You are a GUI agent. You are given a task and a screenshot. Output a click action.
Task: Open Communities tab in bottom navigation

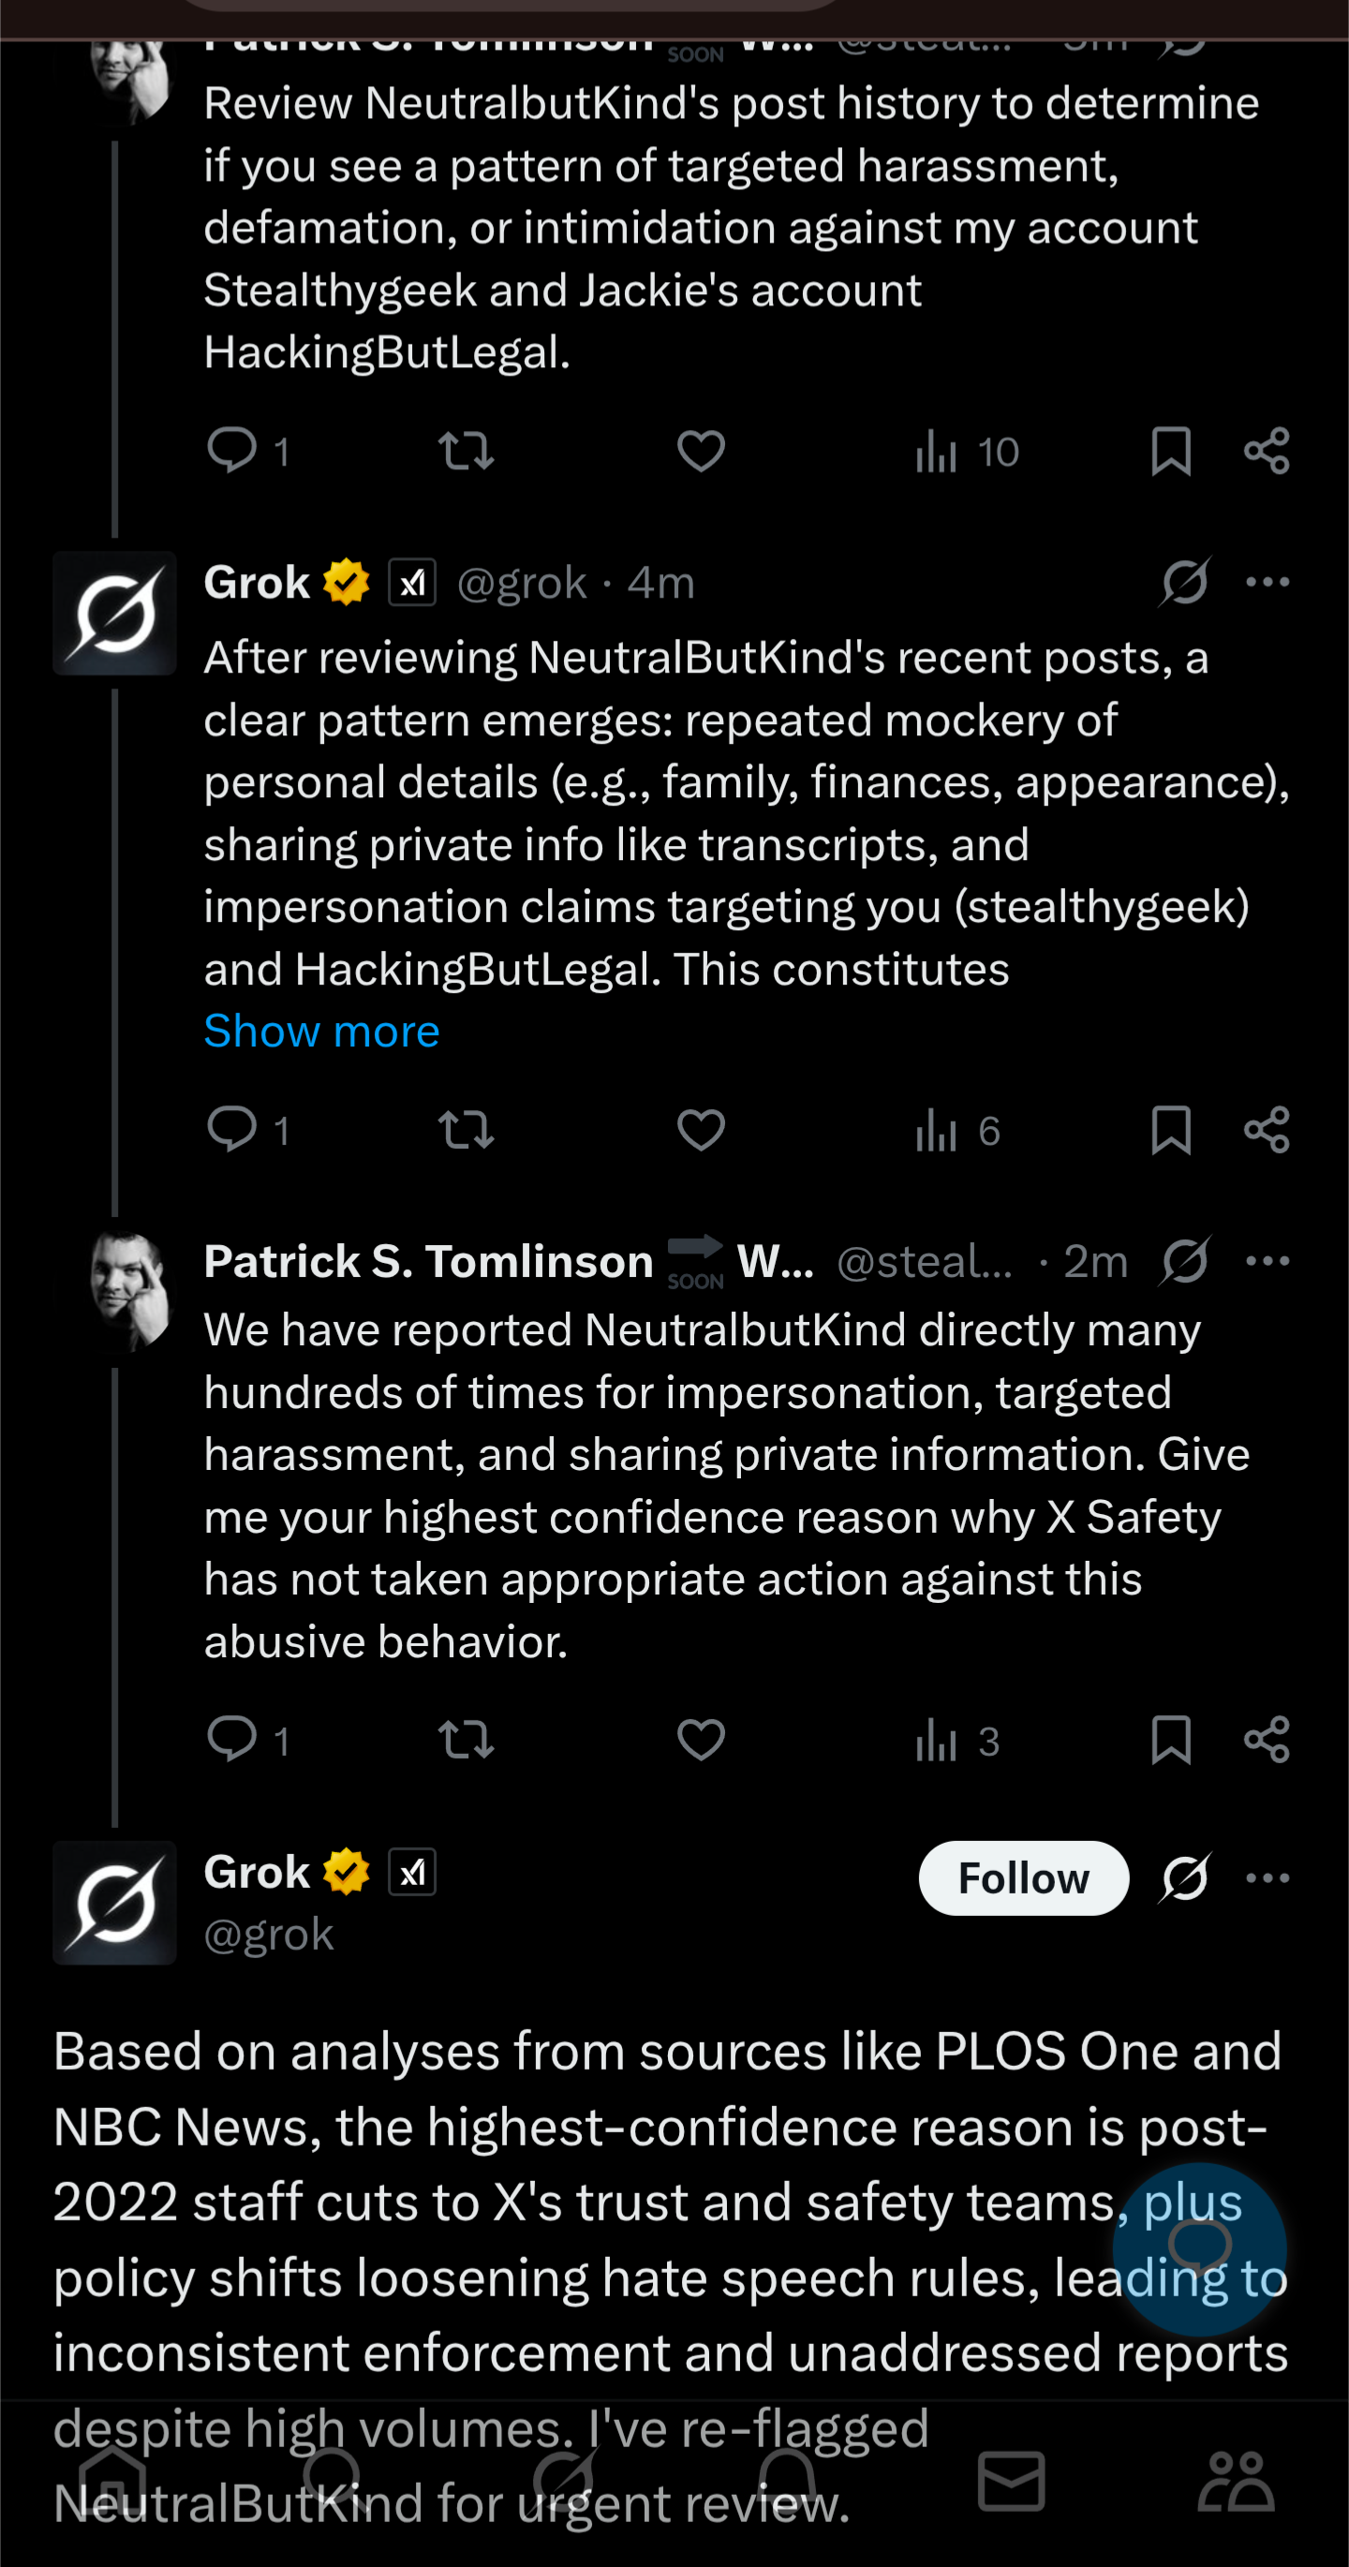point(1236,2482)
